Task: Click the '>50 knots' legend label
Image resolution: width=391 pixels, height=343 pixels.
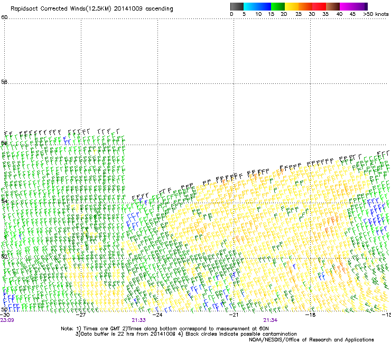Action: [376, 14]
